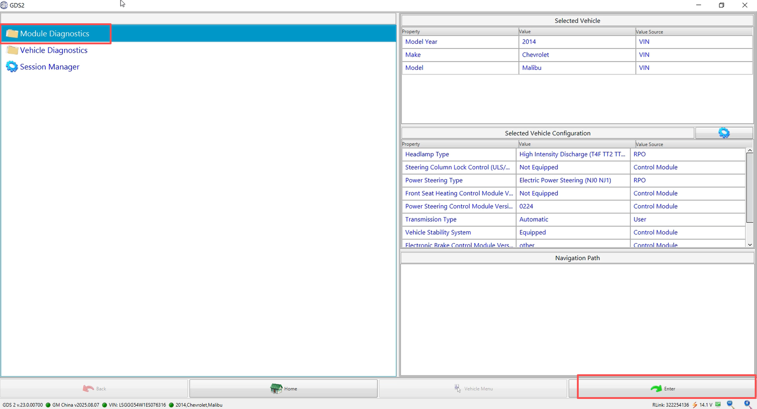
Task: Open the Module Diagnostics folder
Action: pyautogui.click(x=54, y=34)
